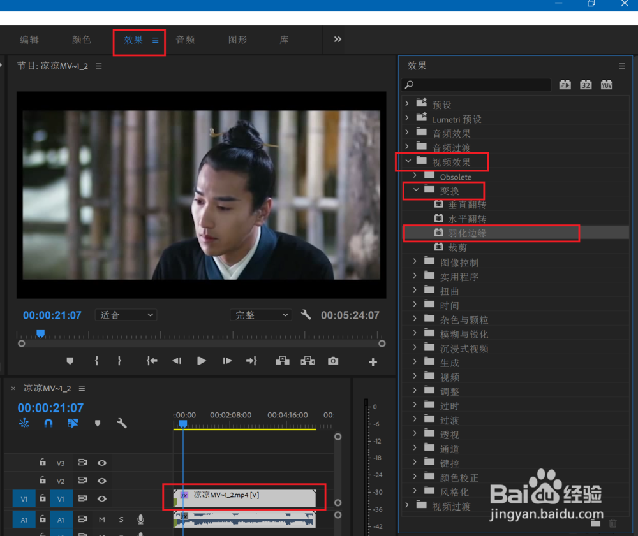Filter YUV effects icon
The width and height of the screenshot is (638, 536).
[606, 85]
